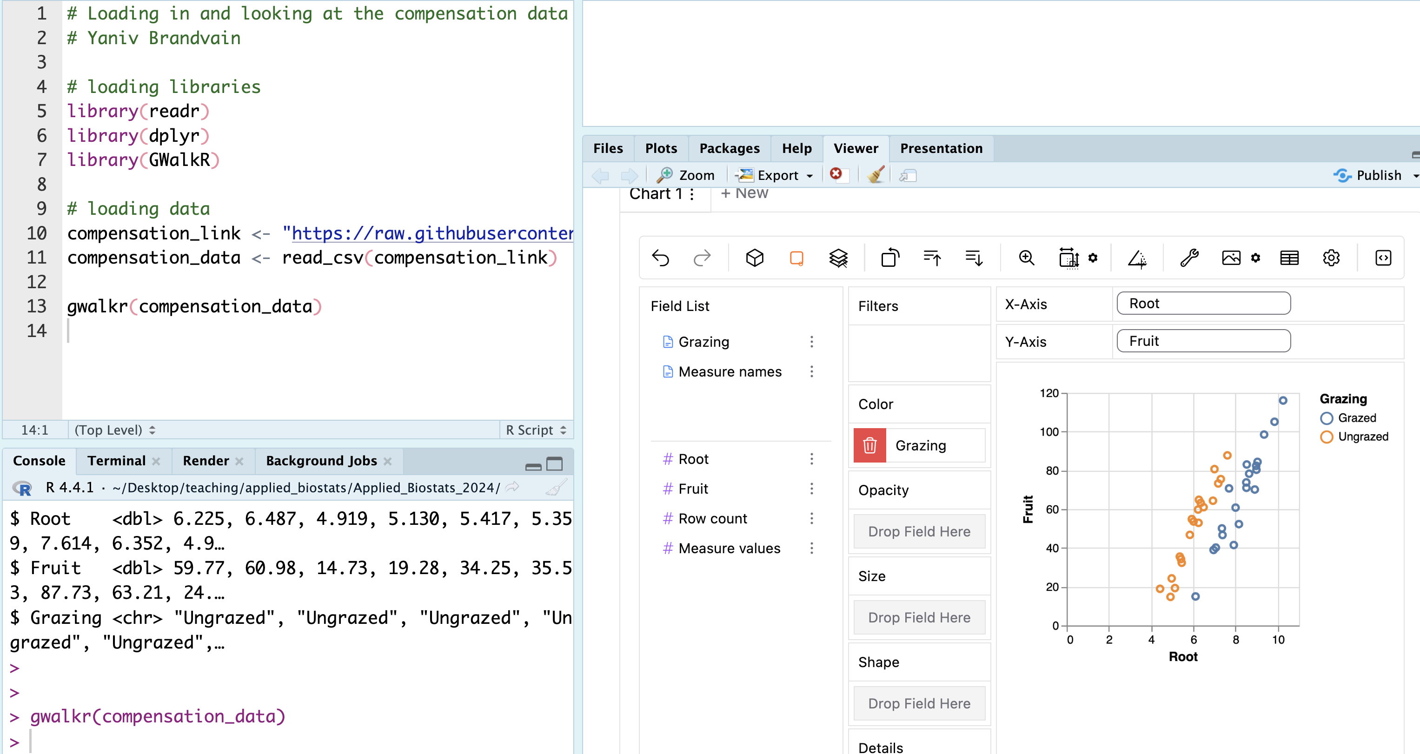Image resolution: width=1420 pixels, height=754 pixels.
Task: Sort ascending with the toolbar icon
Action: click(932, 258)
